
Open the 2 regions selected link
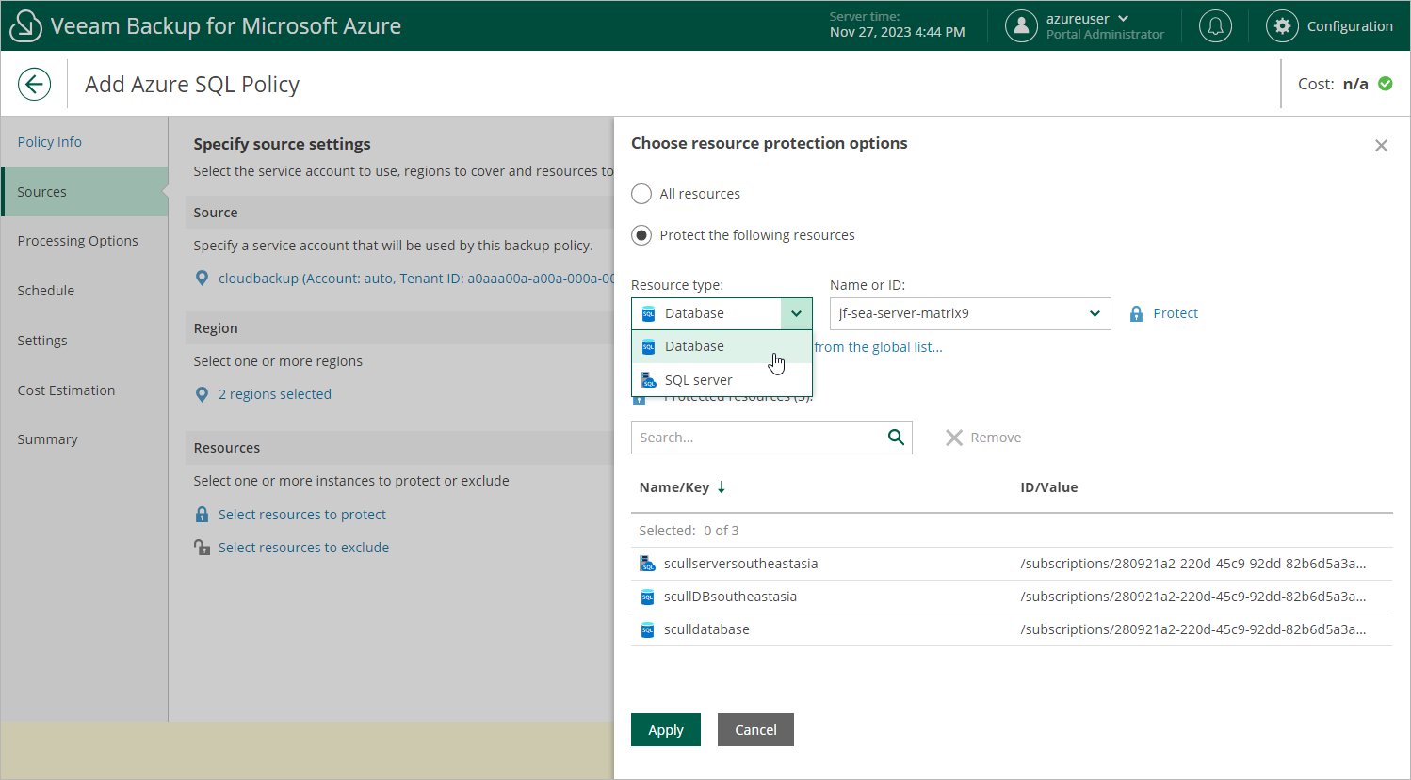pos(275,394)
